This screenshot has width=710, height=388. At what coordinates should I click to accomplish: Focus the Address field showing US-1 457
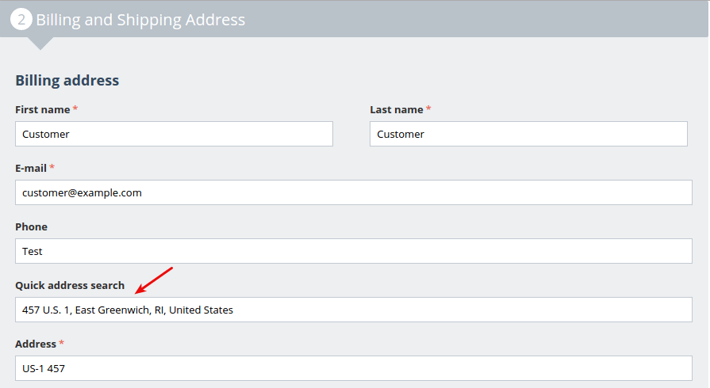point(353,368)
